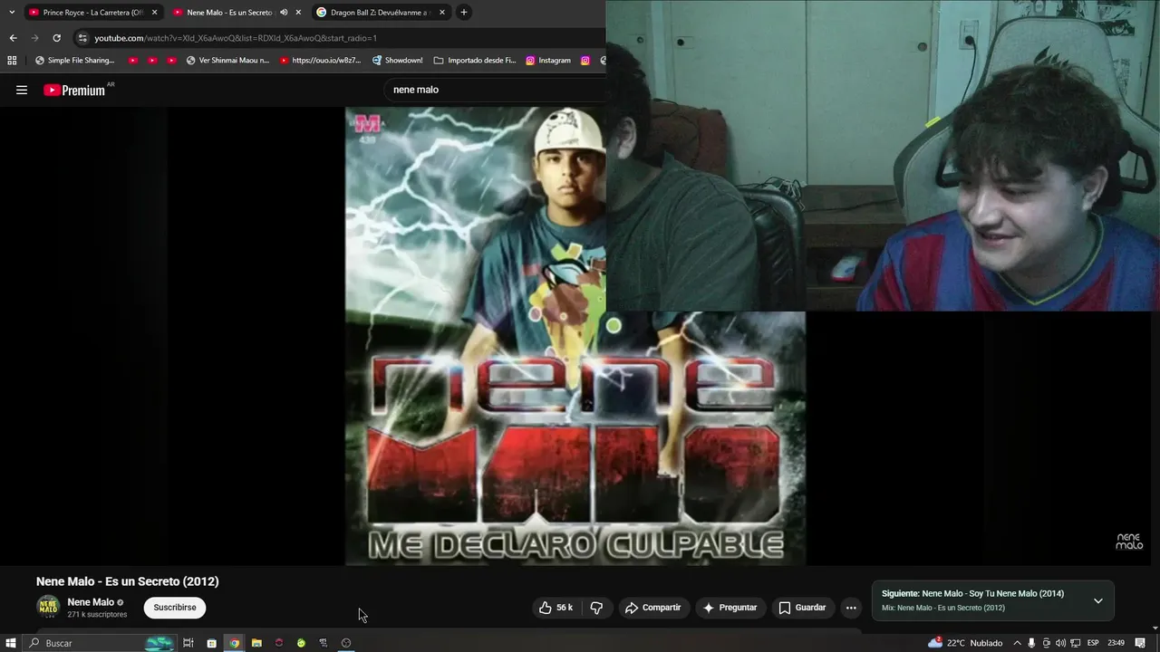Open the Windows notification center
This screenshot has height=652, width=1160.
[x=1140, y=643]
